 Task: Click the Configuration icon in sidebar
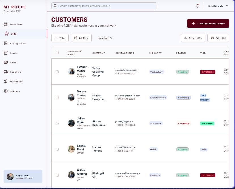click(6, 43)
